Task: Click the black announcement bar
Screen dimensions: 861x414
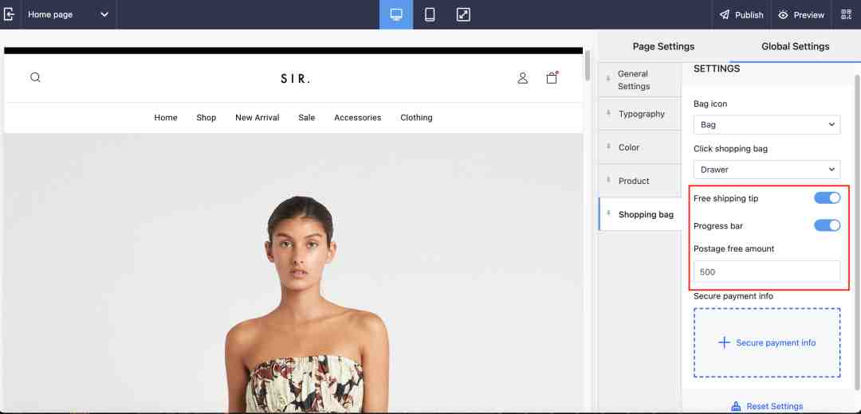Action: point(293,50)
